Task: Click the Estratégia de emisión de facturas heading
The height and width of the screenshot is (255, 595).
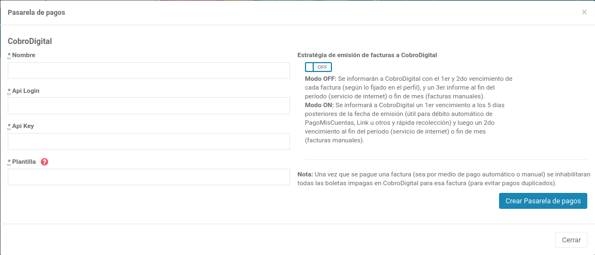Action: click(x=367, y=56)
